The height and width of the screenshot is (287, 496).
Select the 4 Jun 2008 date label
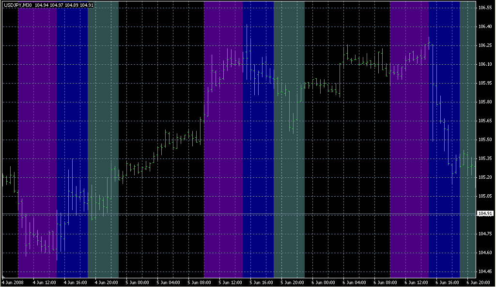(13, 282)
